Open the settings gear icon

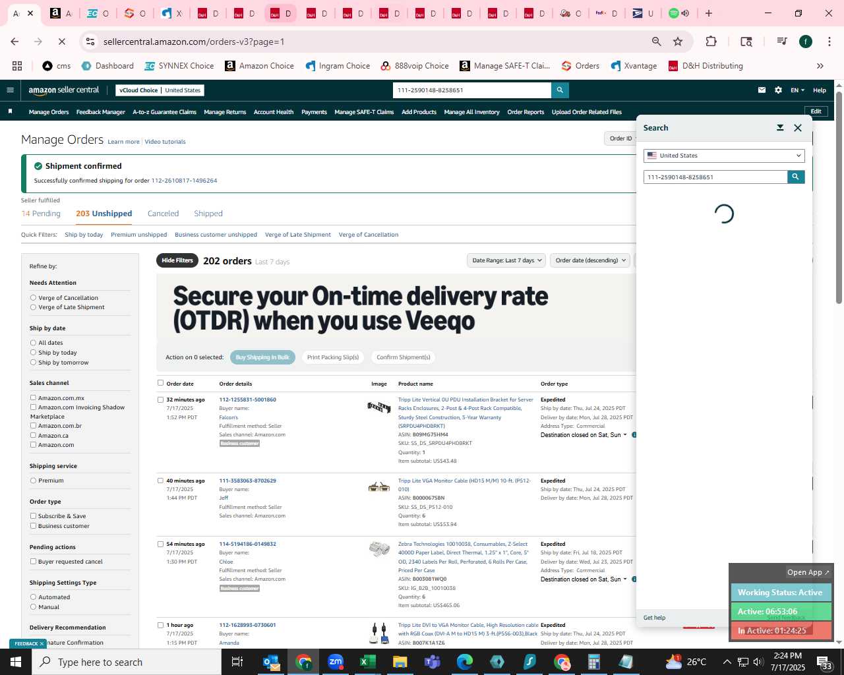tap(778, 90)
